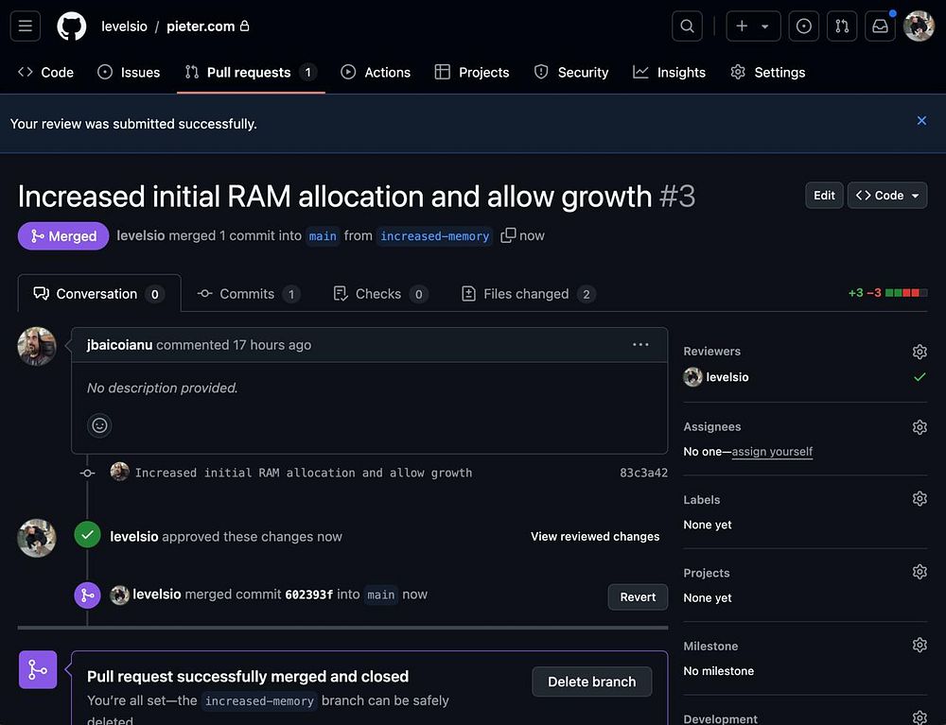Edit the pull request title
This screenshot has height=725, width=946.
(x=824, y=196)
